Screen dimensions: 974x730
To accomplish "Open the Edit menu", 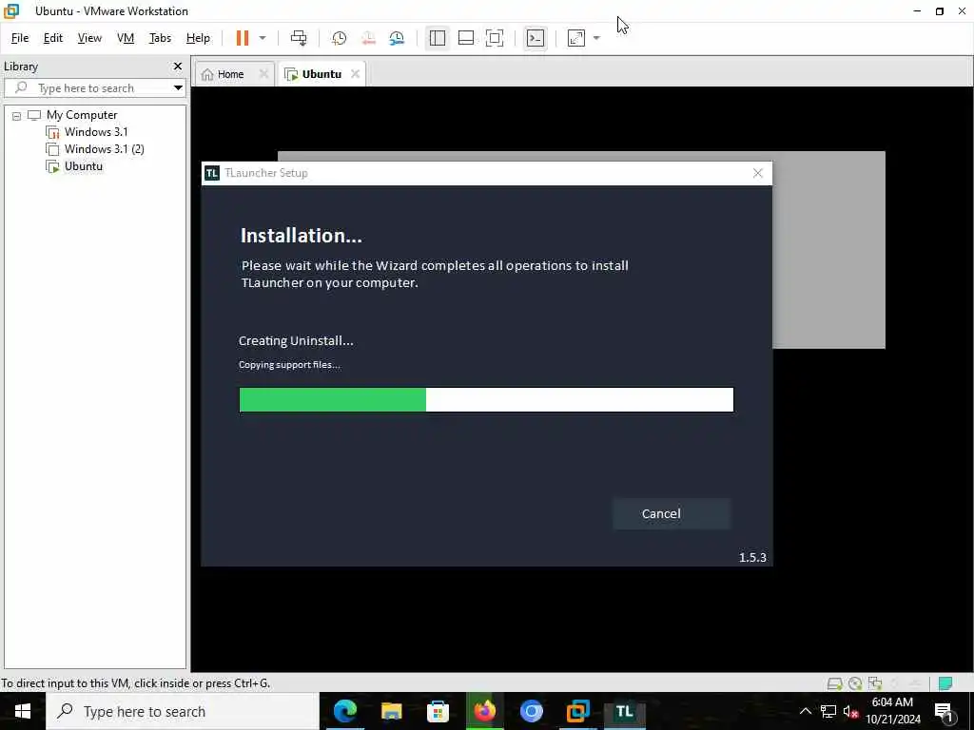I will click(x=53, y=38).
